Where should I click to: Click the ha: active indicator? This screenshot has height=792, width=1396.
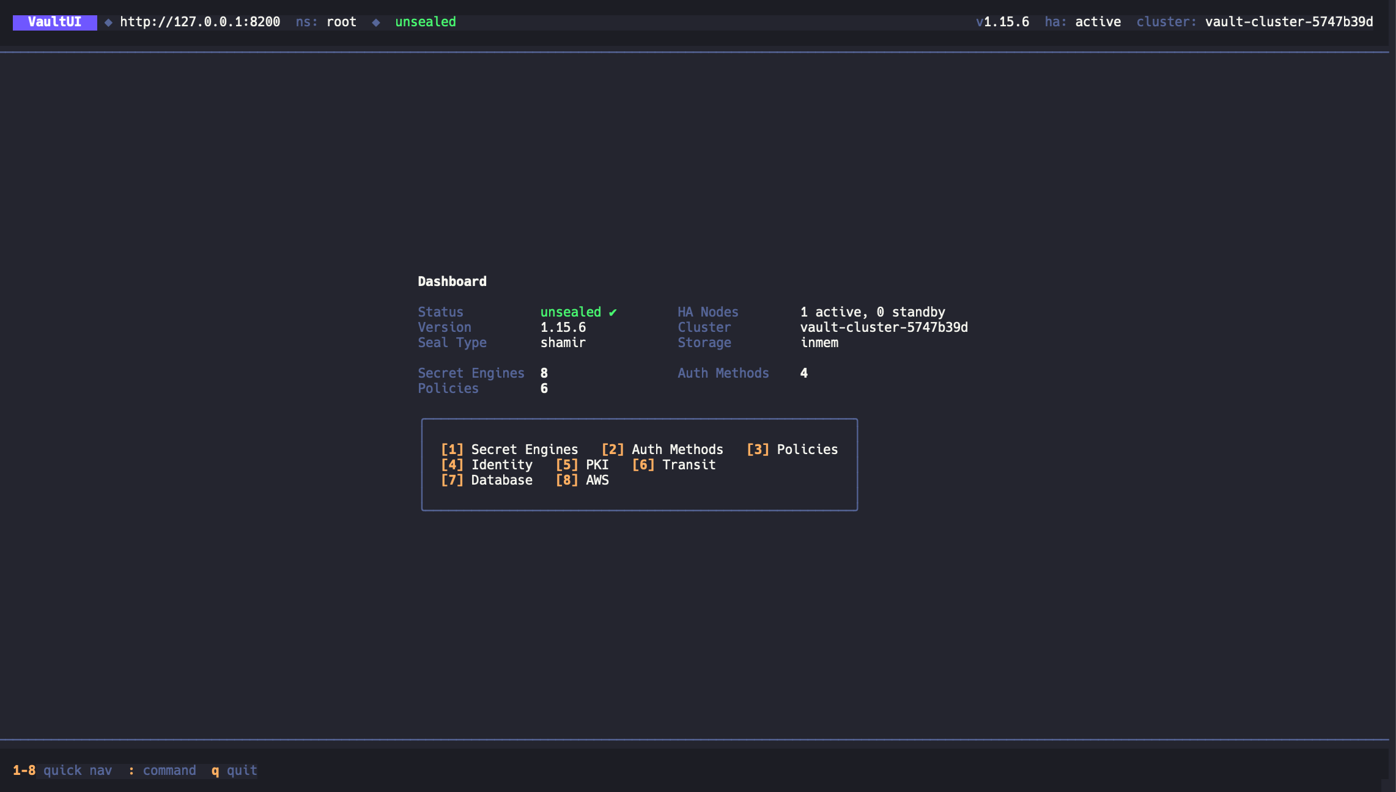(x=1083, y=22)
